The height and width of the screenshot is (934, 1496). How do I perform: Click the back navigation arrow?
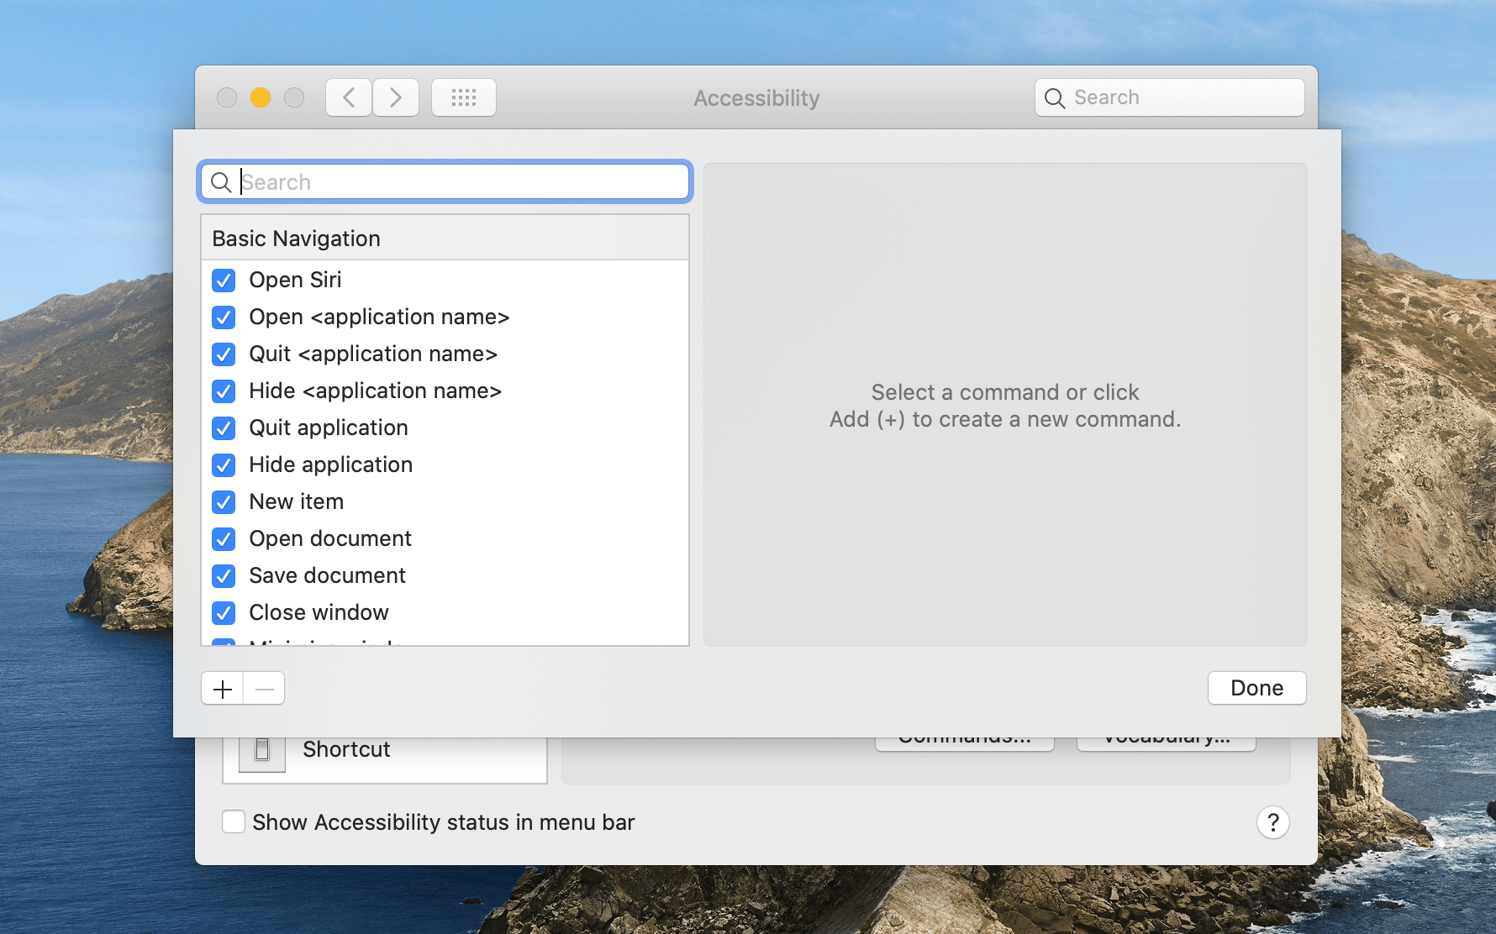click(348, 97)
